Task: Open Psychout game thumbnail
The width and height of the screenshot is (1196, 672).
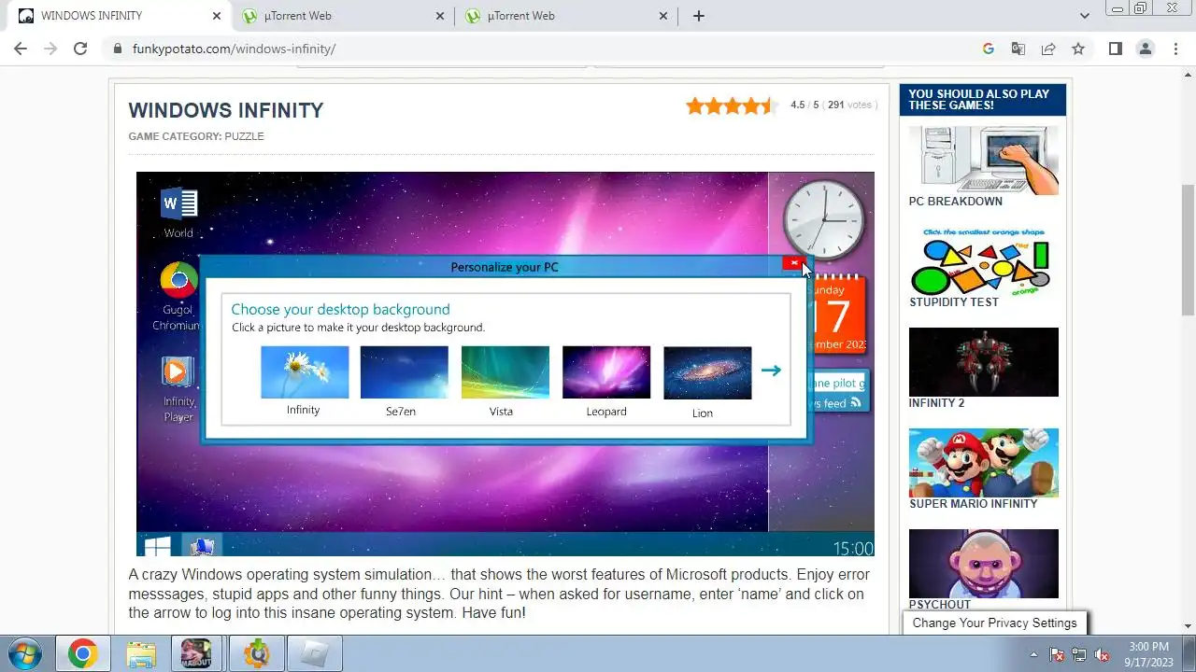Action: coord(983,564)
